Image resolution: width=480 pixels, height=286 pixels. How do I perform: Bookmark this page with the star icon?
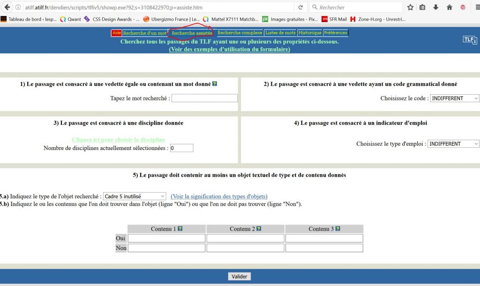click(411, 7)
